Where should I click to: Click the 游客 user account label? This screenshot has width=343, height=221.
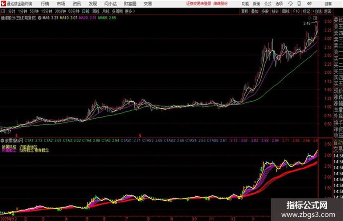(x=328, y=4)
